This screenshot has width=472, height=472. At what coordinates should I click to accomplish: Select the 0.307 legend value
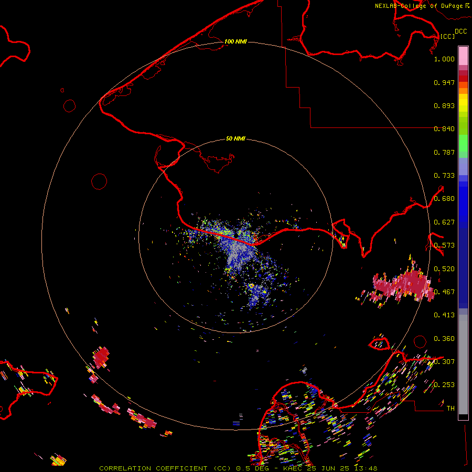(444, 362)
